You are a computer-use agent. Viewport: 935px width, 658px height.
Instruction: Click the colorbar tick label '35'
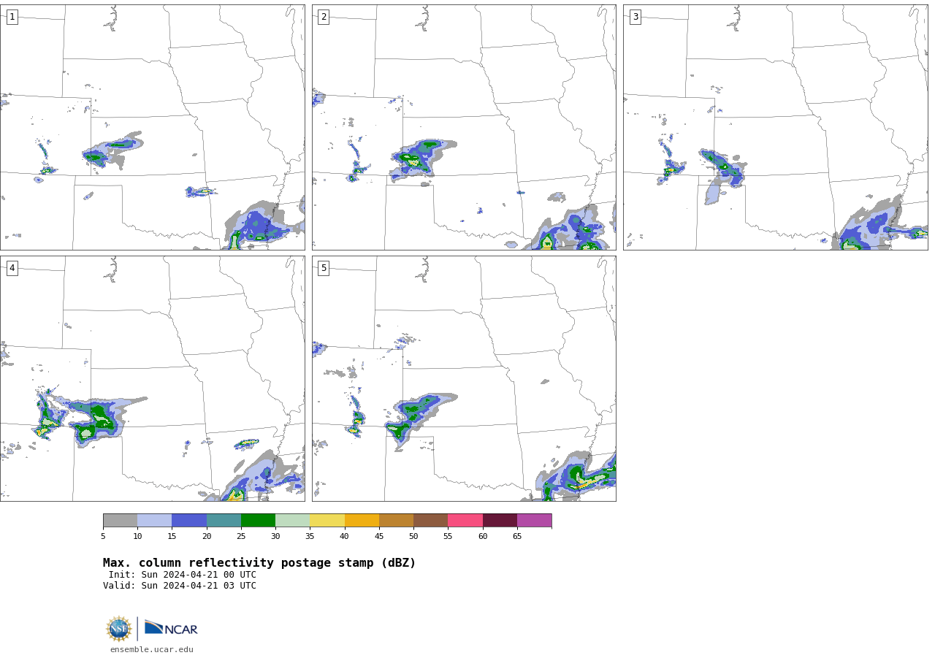tap(310, 536)
